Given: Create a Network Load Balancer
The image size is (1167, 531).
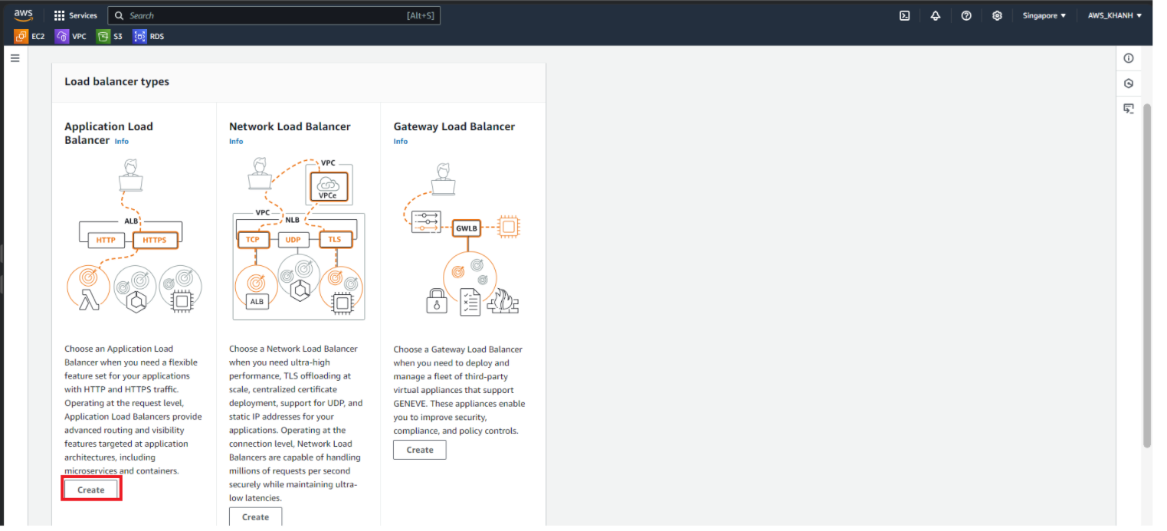Looking at the screenshot, I should pos(255,517).
